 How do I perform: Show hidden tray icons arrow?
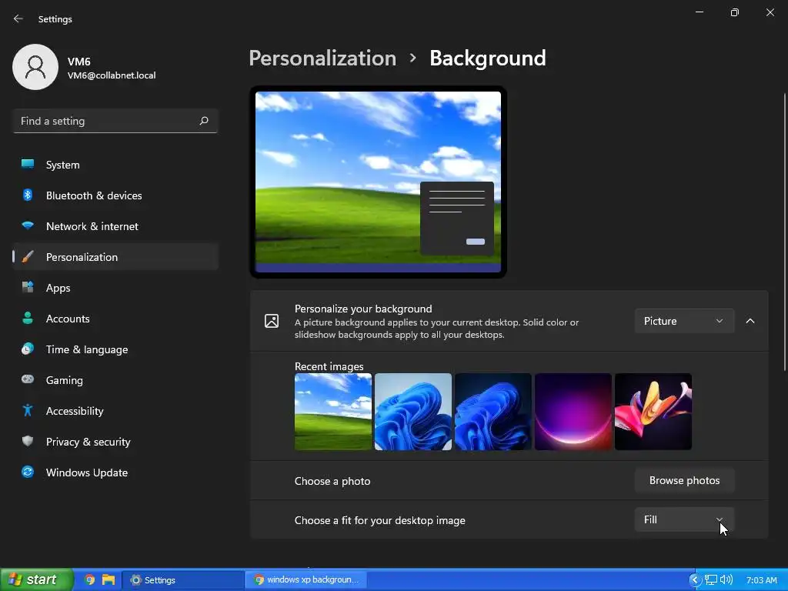[695, 580]
